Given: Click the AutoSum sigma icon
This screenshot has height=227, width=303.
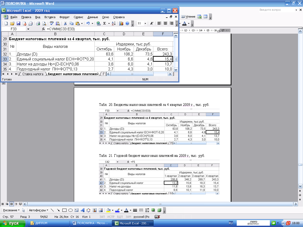Looking at the screenshot, I should tap(104, 23).
